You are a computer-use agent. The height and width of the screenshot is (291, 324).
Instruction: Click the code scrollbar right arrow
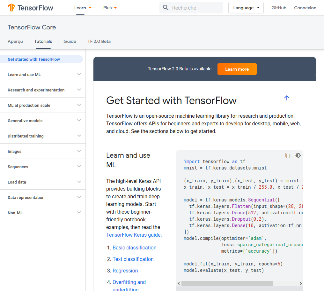pos(301,283)
